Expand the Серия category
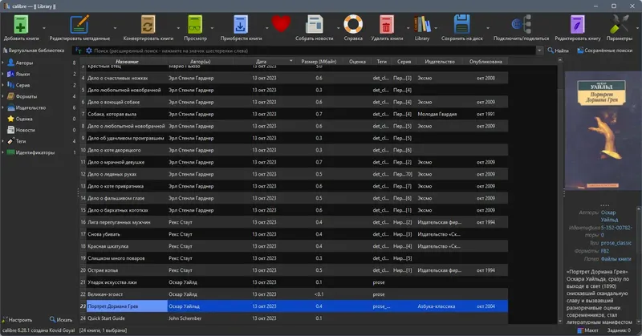The width and height of the screenshot is (642, 336). pos(3,85)
